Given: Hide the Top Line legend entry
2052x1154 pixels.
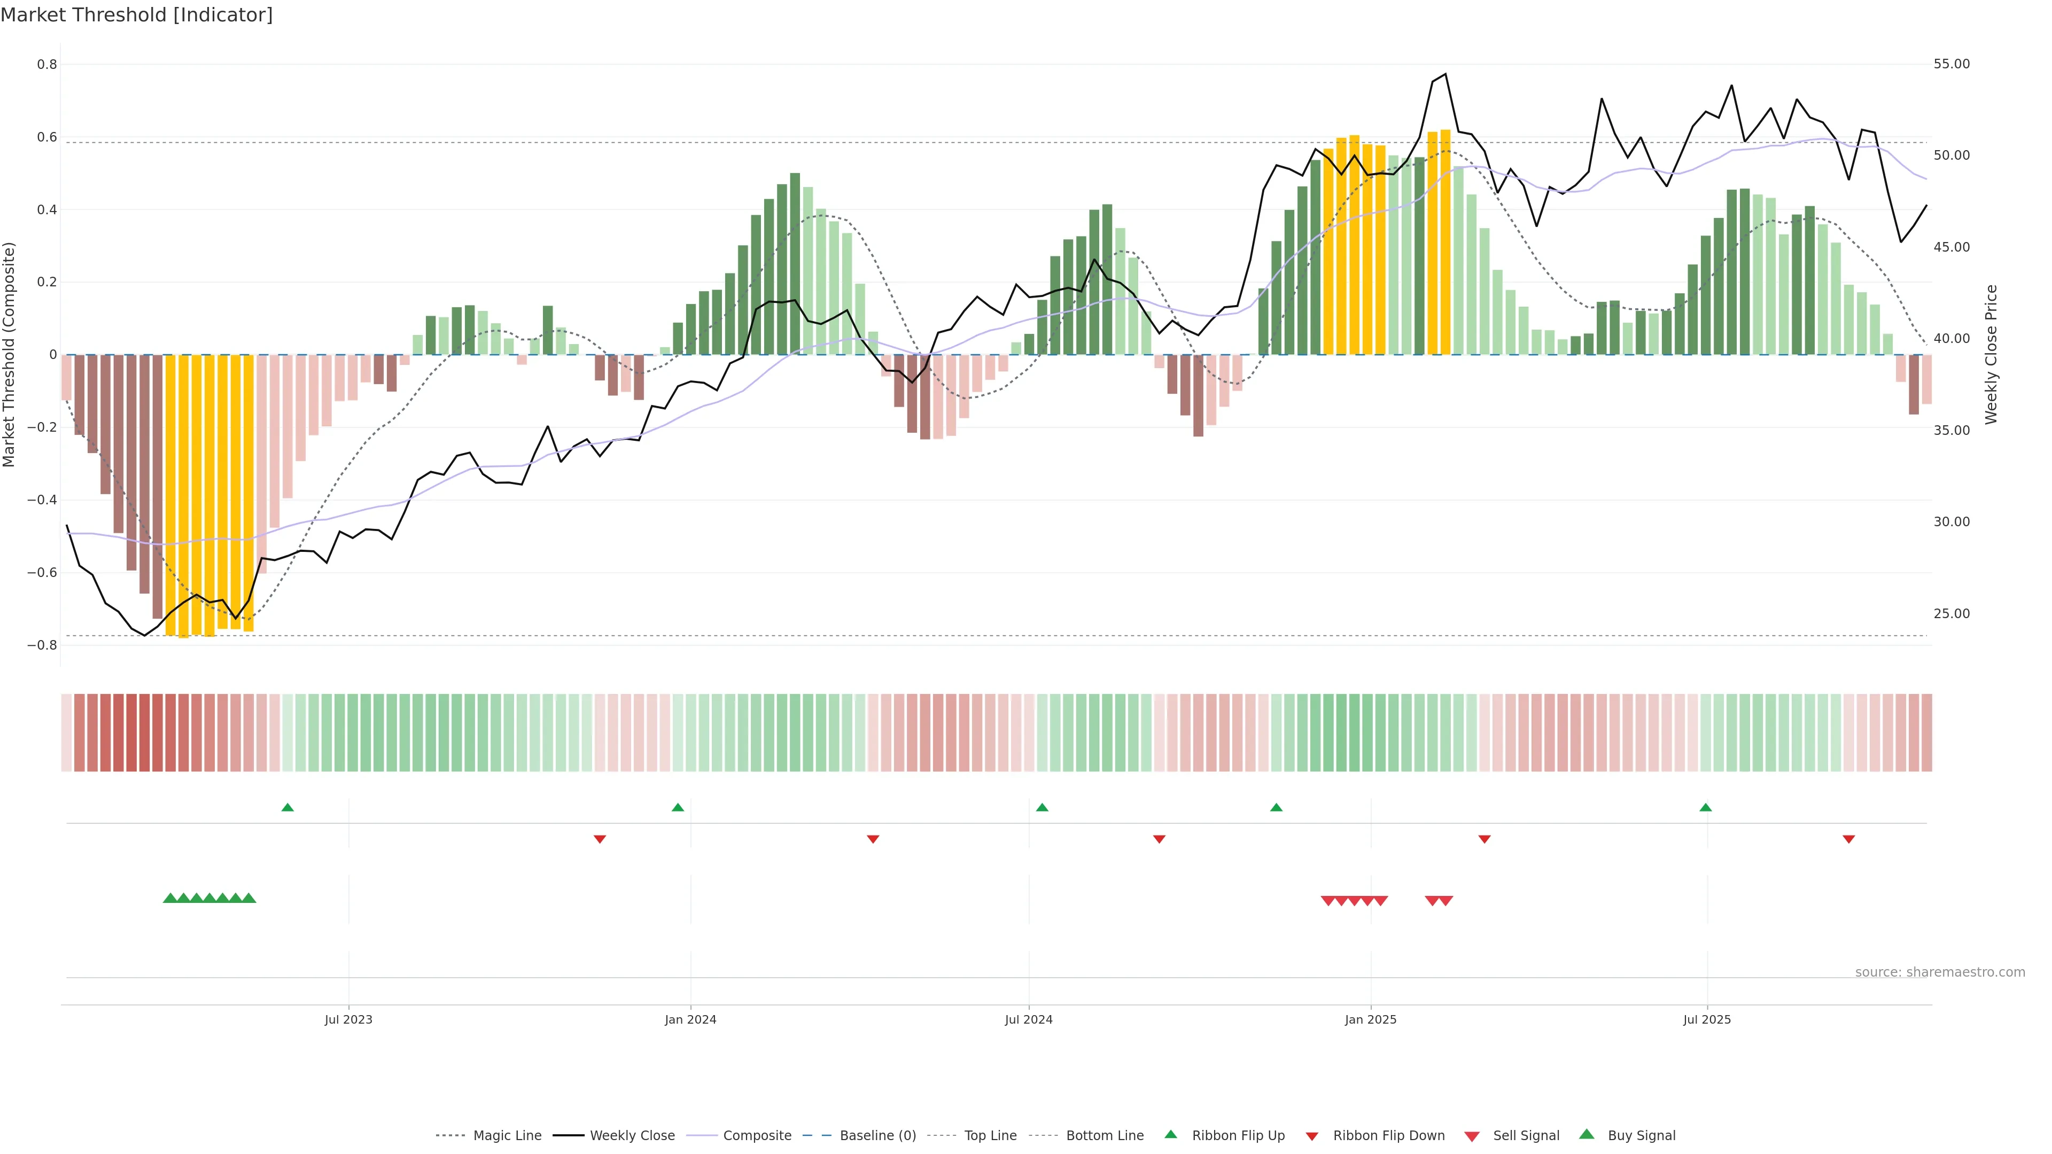Looking at the screenshot, I should pos(990,1136).
